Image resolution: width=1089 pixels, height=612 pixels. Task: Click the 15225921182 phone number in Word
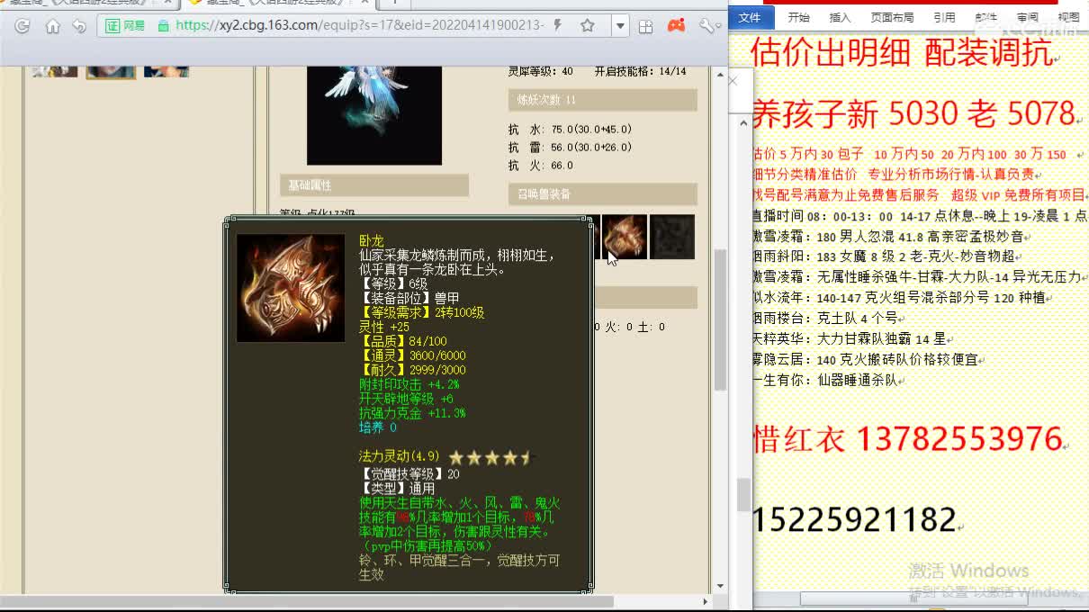[853, 519]
